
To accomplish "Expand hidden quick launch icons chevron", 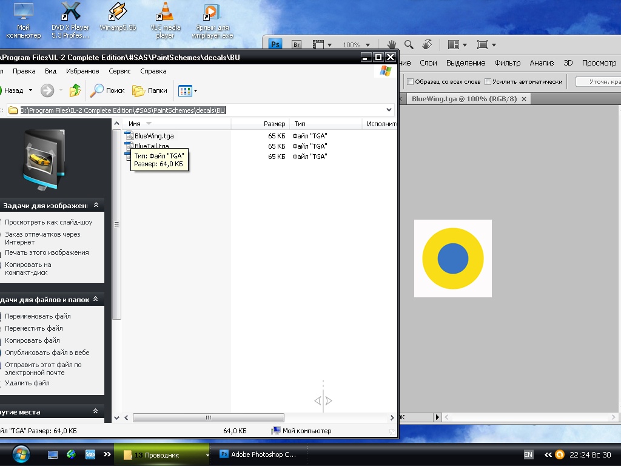I will [107, 454].
